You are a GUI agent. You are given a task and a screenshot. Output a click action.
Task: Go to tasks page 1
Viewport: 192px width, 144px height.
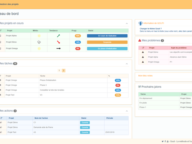pos(59,70)
